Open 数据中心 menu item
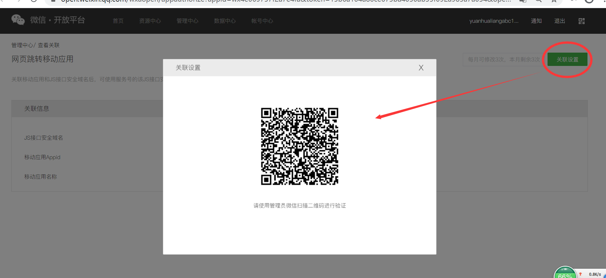Image resolution: width=606 pixels, height=278 pixels. click(225, 21)
